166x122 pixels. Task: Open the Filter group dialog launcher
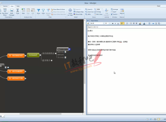point(65,17)
